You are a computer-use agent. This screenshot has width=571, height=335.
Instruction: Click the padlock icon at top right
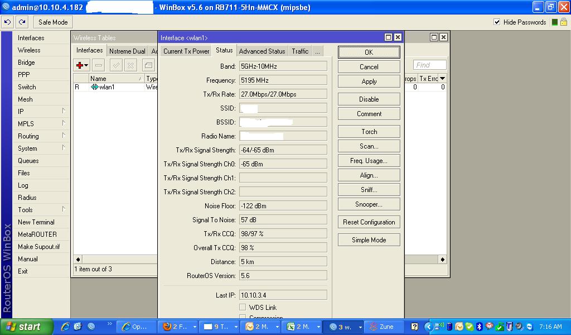point(564,22)
